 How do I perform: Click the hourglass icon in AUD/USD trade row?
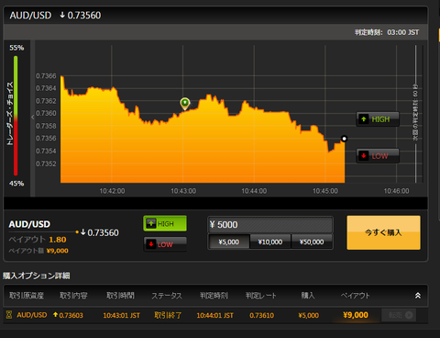[9, 315]
